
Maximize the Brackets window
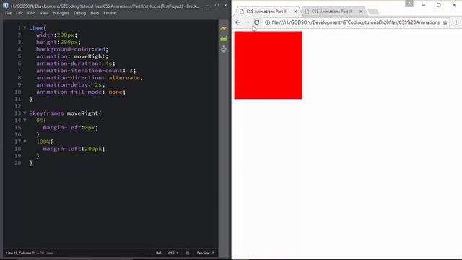[x=217, y=5]
